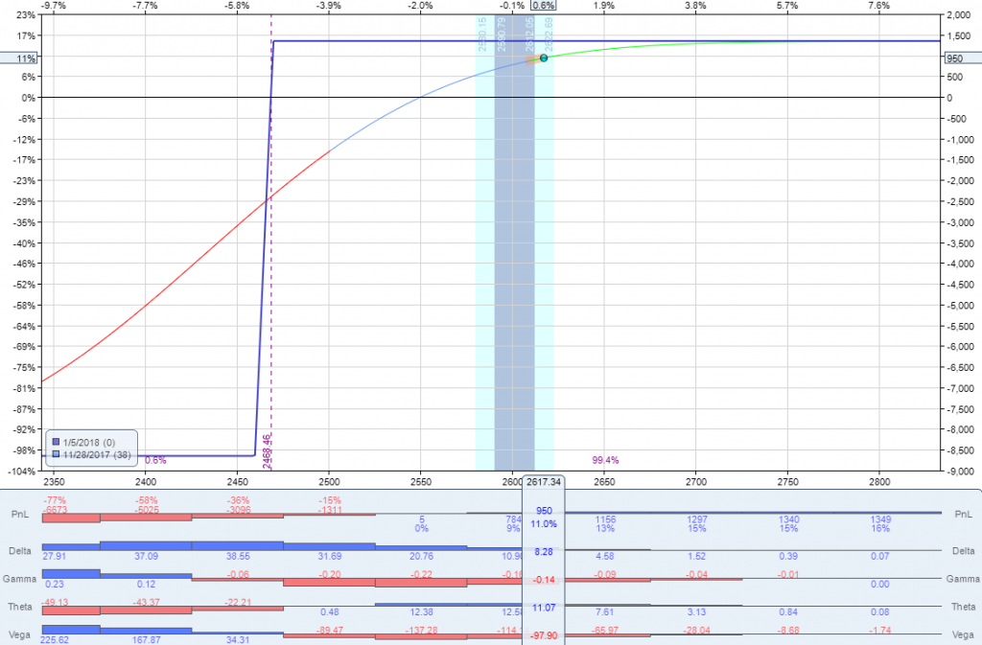Select the left Theta row label
This screenshot has height=645, width=982.
19,606
